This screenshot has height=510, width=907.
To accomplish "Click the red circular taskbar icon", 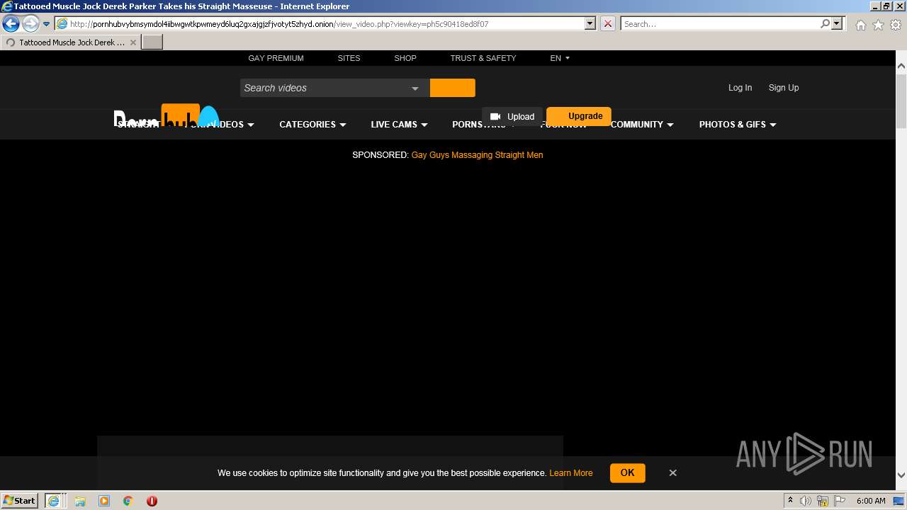I will pos(152,501).
